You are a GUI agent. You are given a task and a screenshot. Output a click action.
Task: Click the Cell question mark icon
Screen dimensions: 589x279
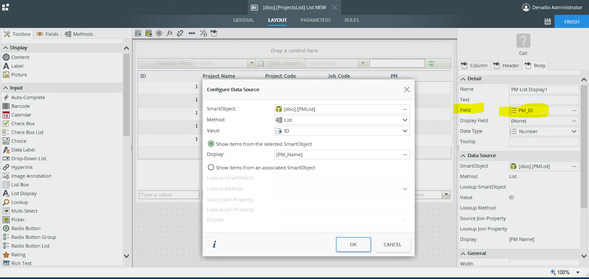(x=523, y=41)
